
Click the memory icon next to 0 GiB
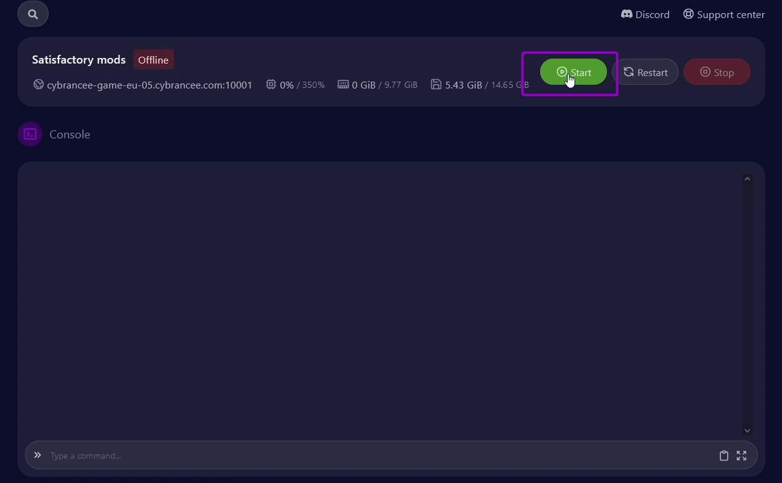[x=343, y=84]
